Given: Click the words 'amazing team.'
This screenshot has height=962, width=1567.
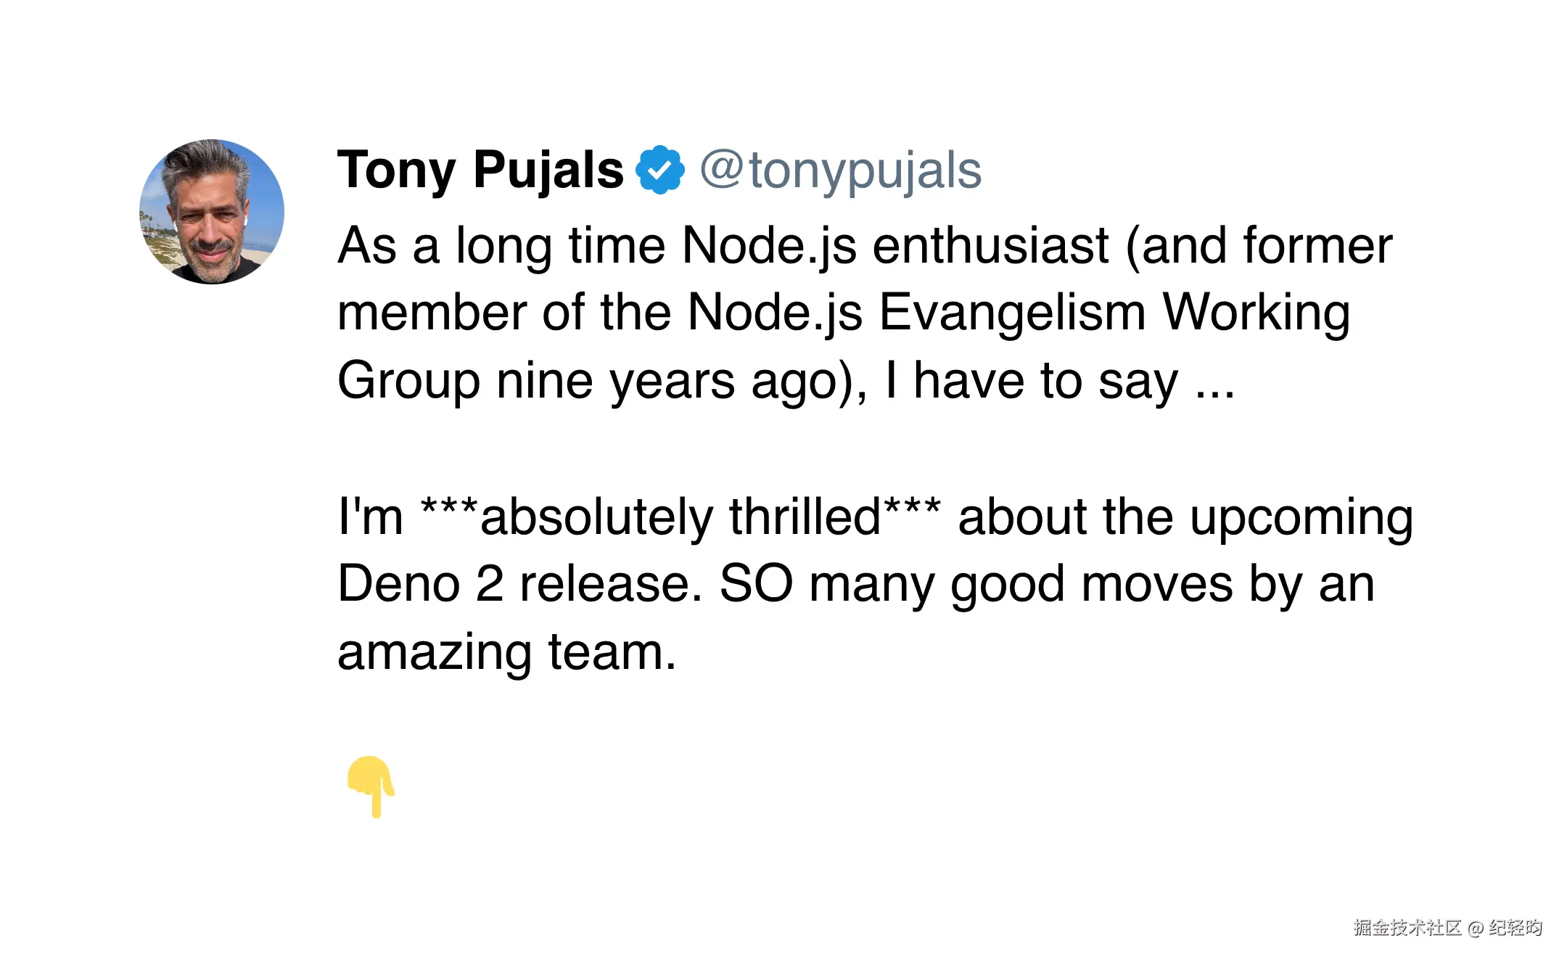Looking at the screenshot, I should pos(506,651).
